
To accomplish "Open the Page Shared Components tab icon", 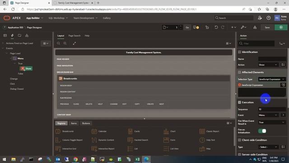I will tap(27, 35).
